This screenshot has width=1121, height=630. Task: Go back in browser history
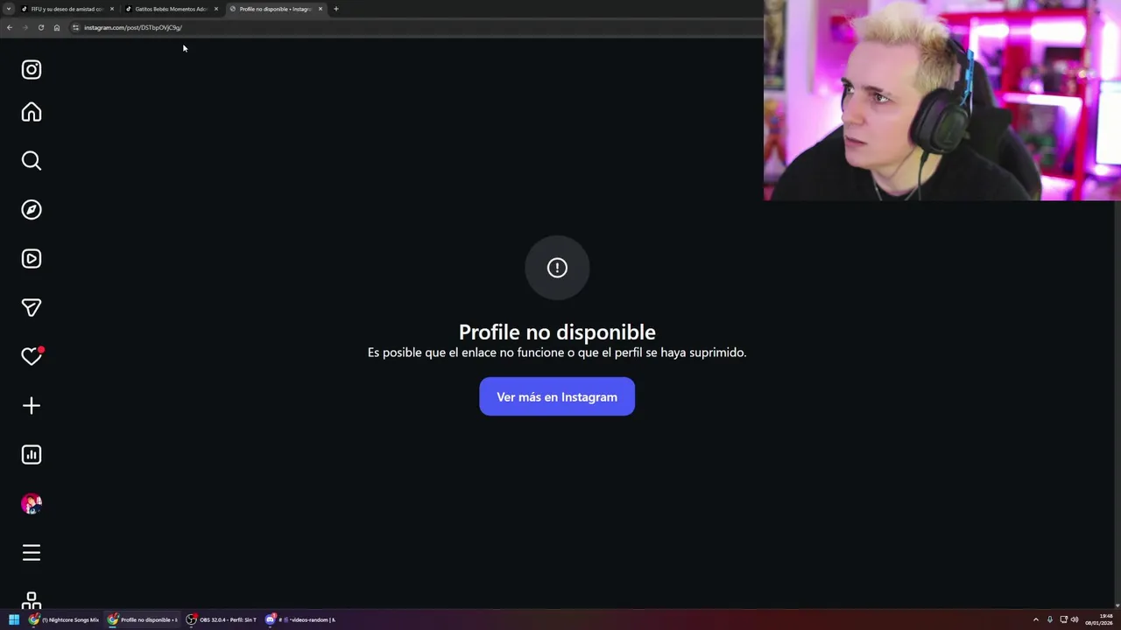[10, 27]
